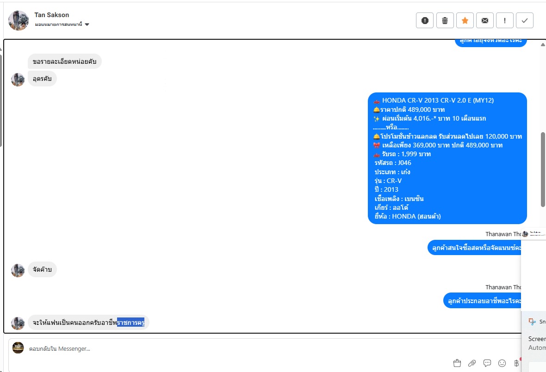This screenshot has width=546, height=372.
Task: Click sender avatar next to "อุดรคับ"
Action: click(18, 79)
